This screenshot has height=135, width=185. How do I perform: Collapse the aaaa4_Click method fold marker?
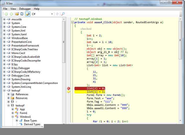coord(72,22)
